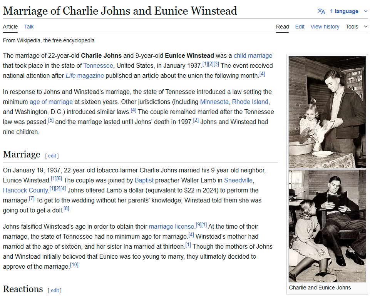Open the Hancock County link
The height and width of the screenshot is (296, 370).
25,190
